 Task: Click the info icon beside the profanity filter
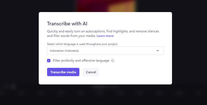[113, 61]
